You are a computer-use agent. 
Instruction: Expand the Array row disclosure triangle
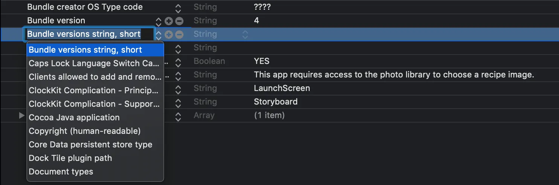point(22,115)
